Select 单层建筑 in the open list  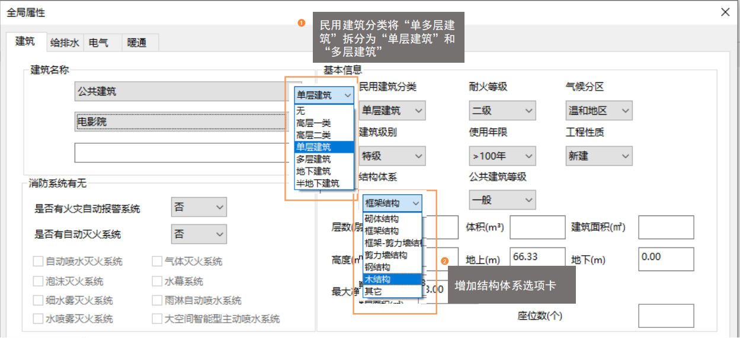pos(324,147)
